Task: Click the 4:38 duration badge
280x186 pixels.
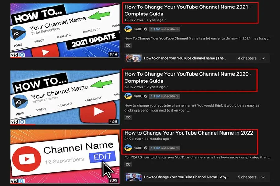Action: pyautogui.click(x=113, y=122)
